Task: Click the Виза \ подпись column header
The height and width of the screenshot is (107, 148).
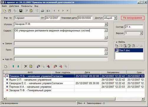Action: pyautogui.click(x=63, y=72)
